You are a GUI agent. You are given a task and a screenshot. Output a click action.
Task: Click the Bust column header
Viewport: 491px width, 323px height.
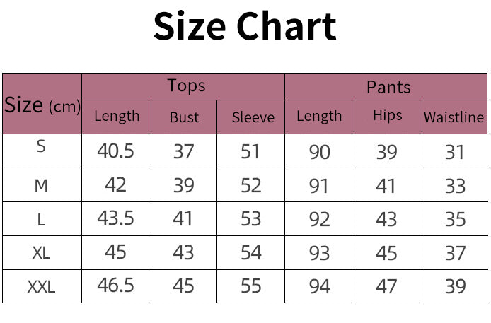pos(184,117)
